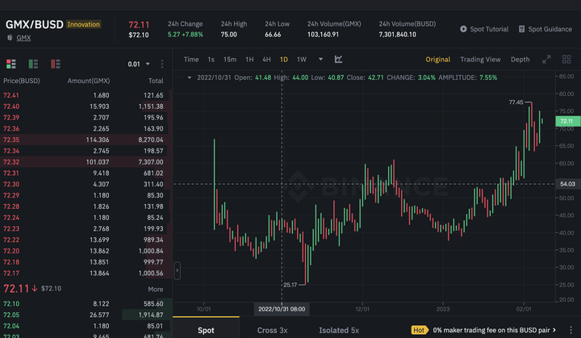Select the 72.32 ask with 101.037 amount

tap(86, 162)
